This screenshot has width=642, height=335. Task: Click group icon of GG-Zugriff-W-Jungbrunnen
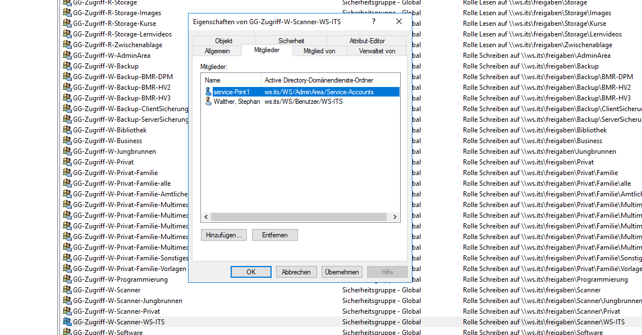pos(67,151)
